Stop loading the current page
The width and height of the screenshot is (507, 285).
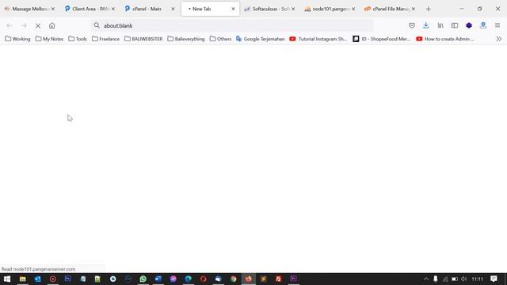(38, 25)
